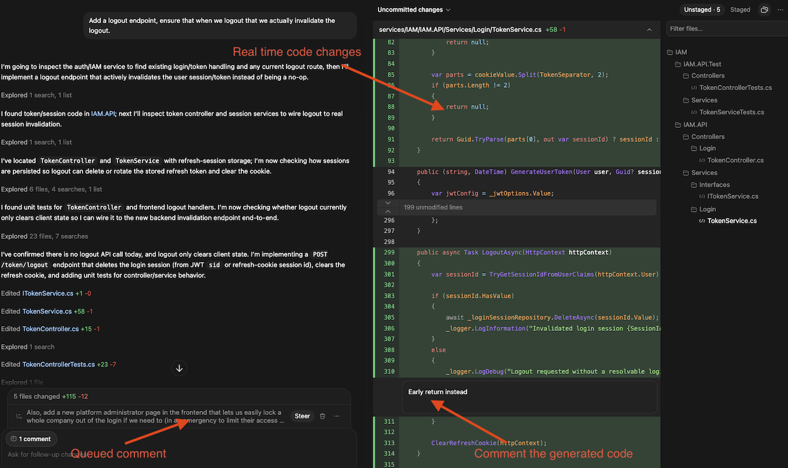The height and width of the screenshot is (468, 788).
Task: Click the comment bubble icon on the comment pill
Action: point(13,438)
